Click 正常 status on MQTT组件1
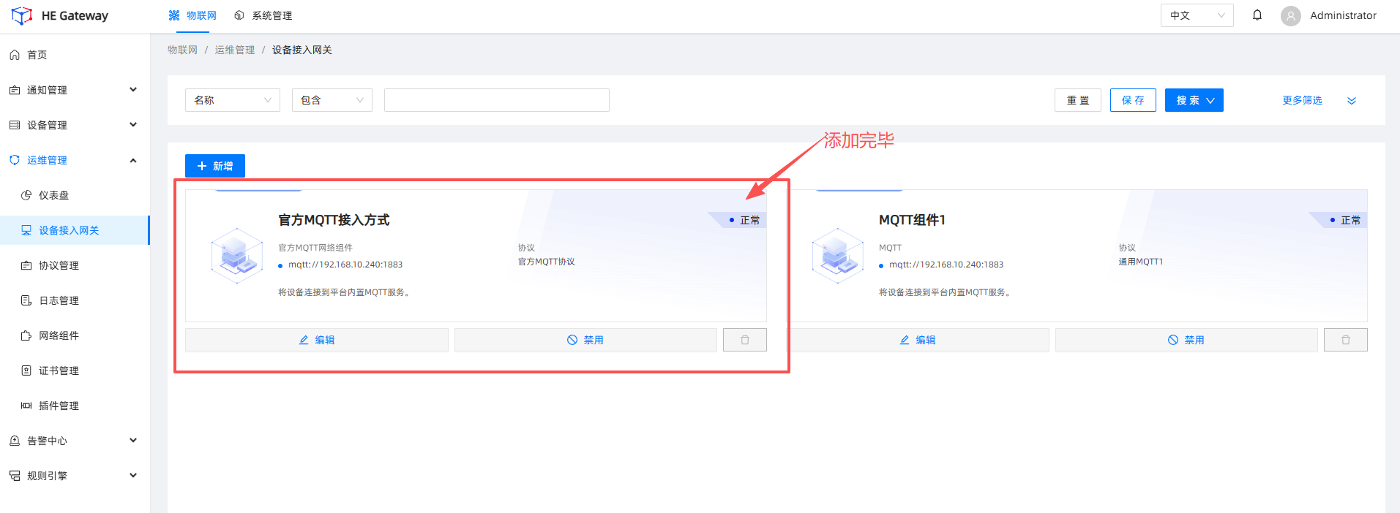This screenshot has height=513, width=1400. click(x=1346, y=220)
